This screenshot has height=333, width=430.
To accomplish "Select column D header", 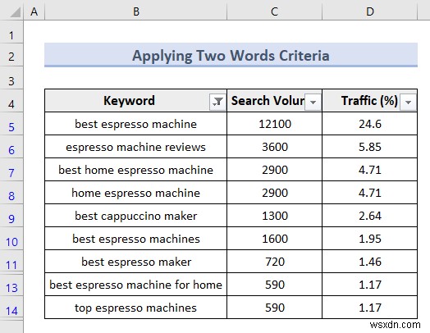I will 370,11.
